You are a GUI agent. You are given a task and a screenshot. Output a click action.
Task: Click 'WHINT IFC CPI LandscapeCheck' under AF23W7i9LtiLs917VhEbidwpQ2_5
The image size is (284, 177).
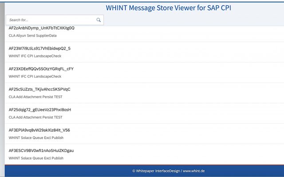click(35, 56)
